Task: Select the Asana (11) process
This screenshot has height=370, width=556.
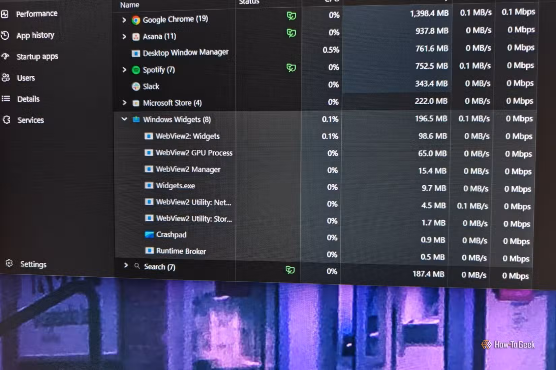Action: click(159, 36)
